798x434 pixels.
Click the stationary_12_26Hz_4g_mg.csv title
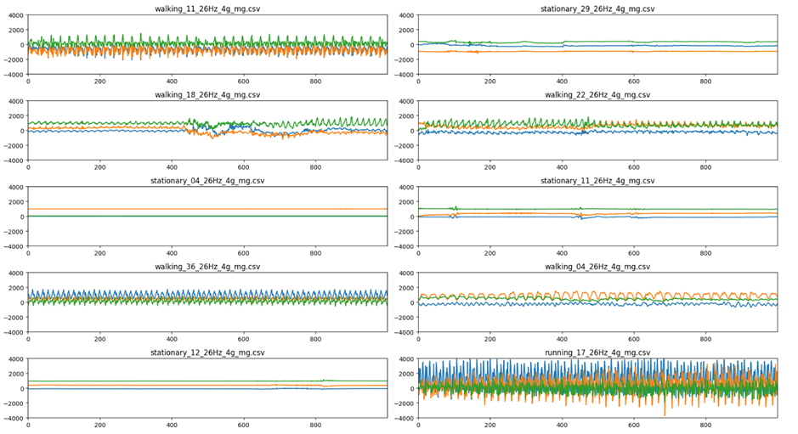coord(207,352)
